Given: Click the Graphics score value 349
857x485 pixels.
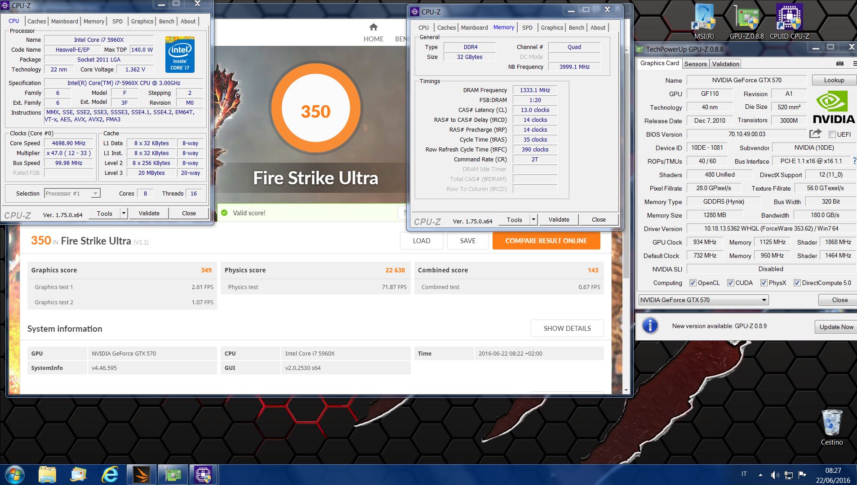Looking at the screenshot, I should pos(206,270).
